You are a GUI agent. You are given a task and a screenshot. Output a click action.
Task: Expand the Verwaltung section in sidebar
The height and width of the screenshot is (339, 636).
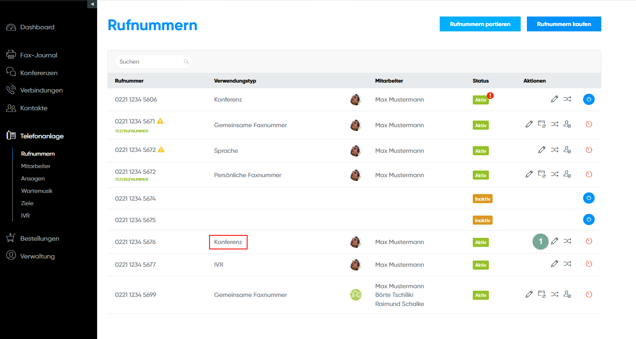coord(37,256)
